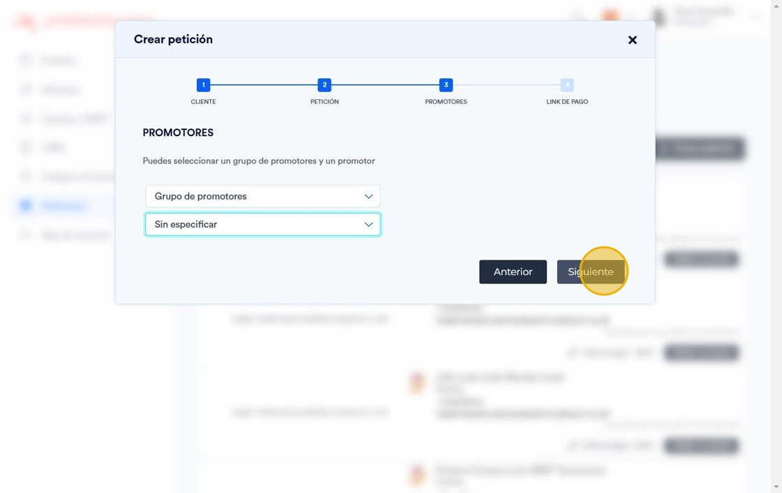Expand chevron on Sin especificar field

pyautogui.click(x=369, y=225)
